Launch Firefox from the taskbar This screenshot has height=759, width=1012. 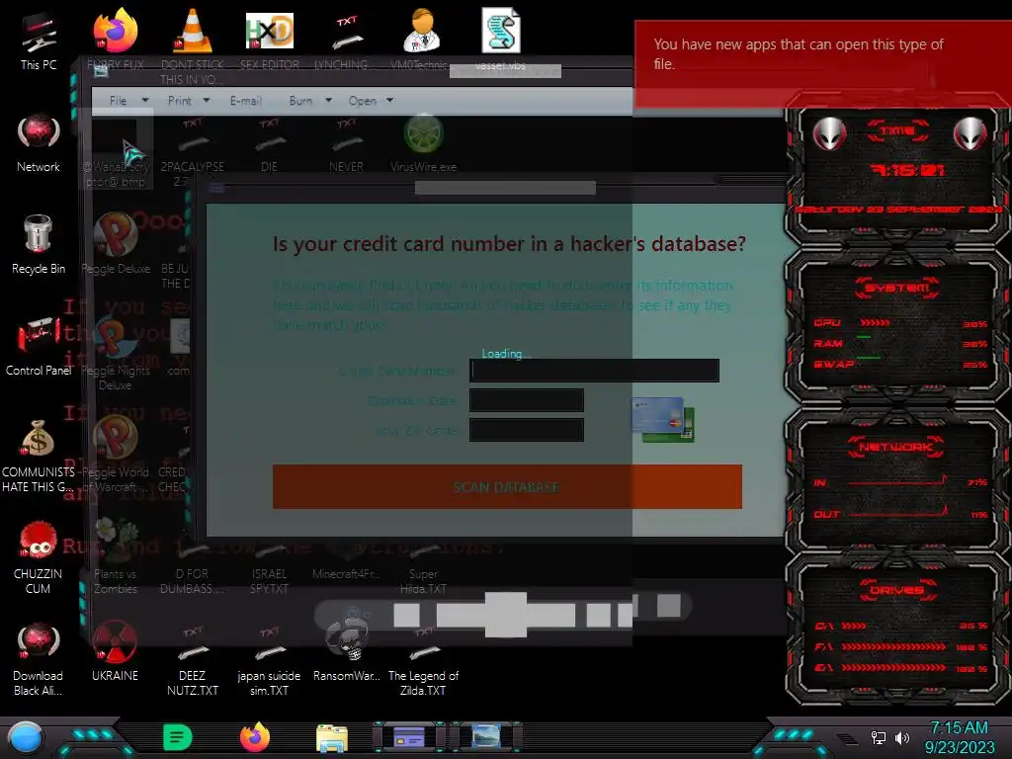coord(255,737)
